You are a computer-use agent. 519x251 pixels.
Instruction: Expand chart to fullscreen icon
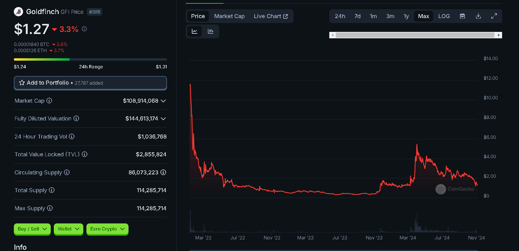tap(494, 16)
